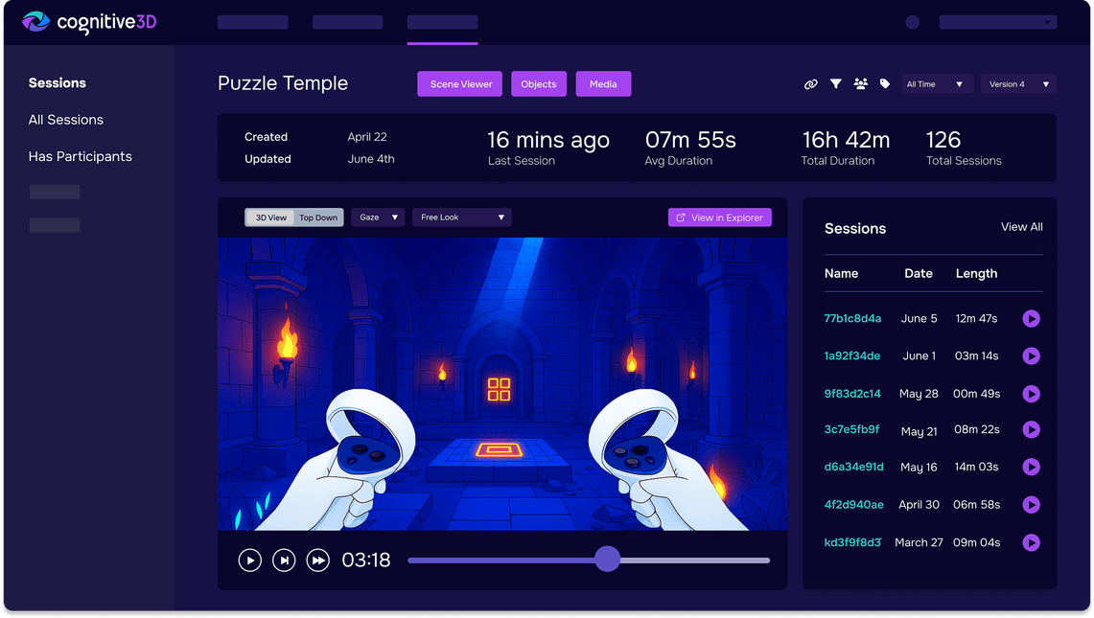Screen dimensions: 1094x618
Task: Click the fast-forward playback icon
Action: pyautogui.click(x=317, y=560)
